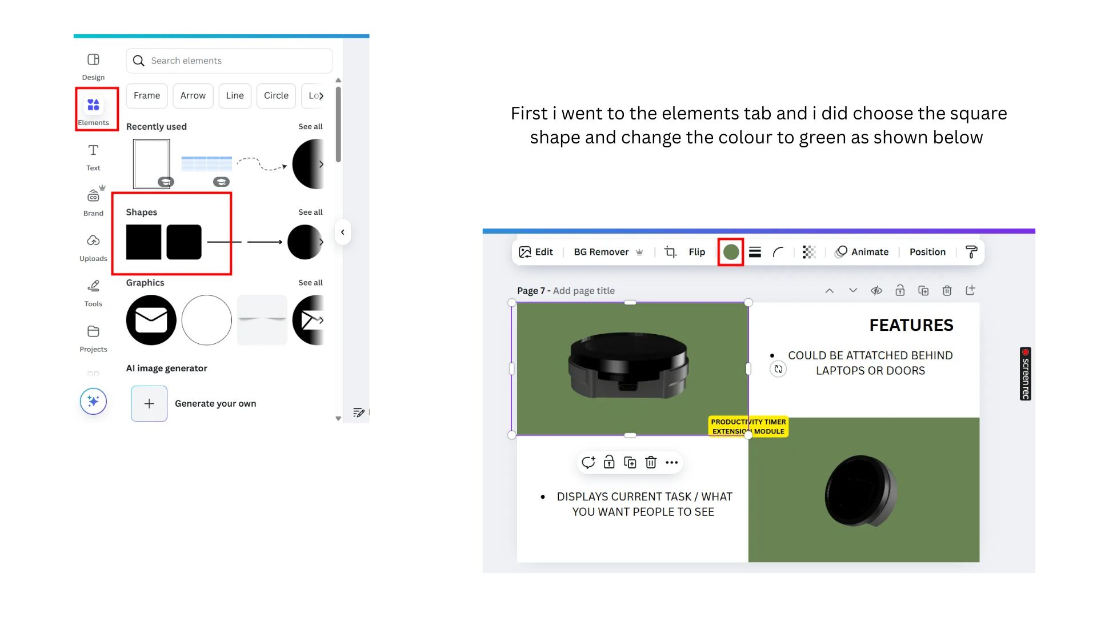Open the Tools sidebar tab
This screenshot has width=1097, height=617.
[x=93, y=294]
